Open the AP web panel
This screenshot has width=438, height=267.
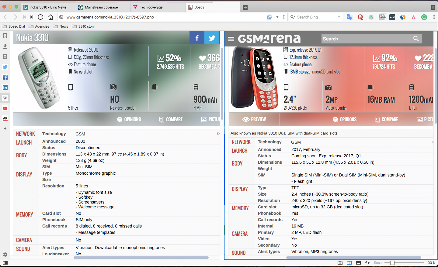(5, 118)
